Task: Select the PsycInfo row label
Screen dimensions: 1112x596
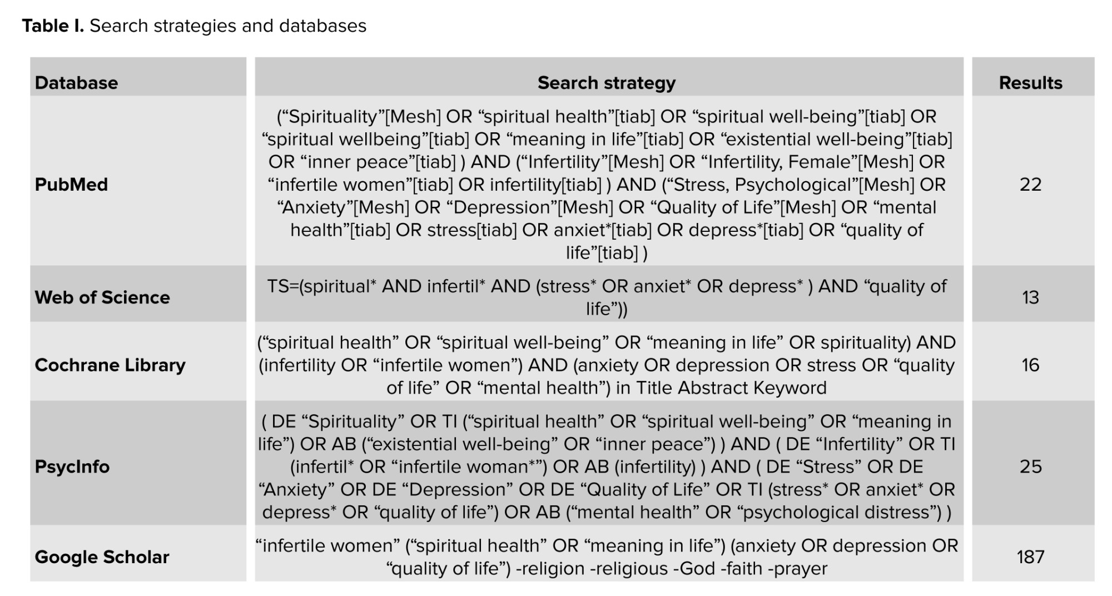Action: point(72,466)
